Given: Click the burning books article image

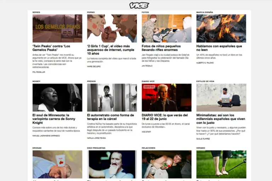Looking at the screenshot, I should point(221,28).
